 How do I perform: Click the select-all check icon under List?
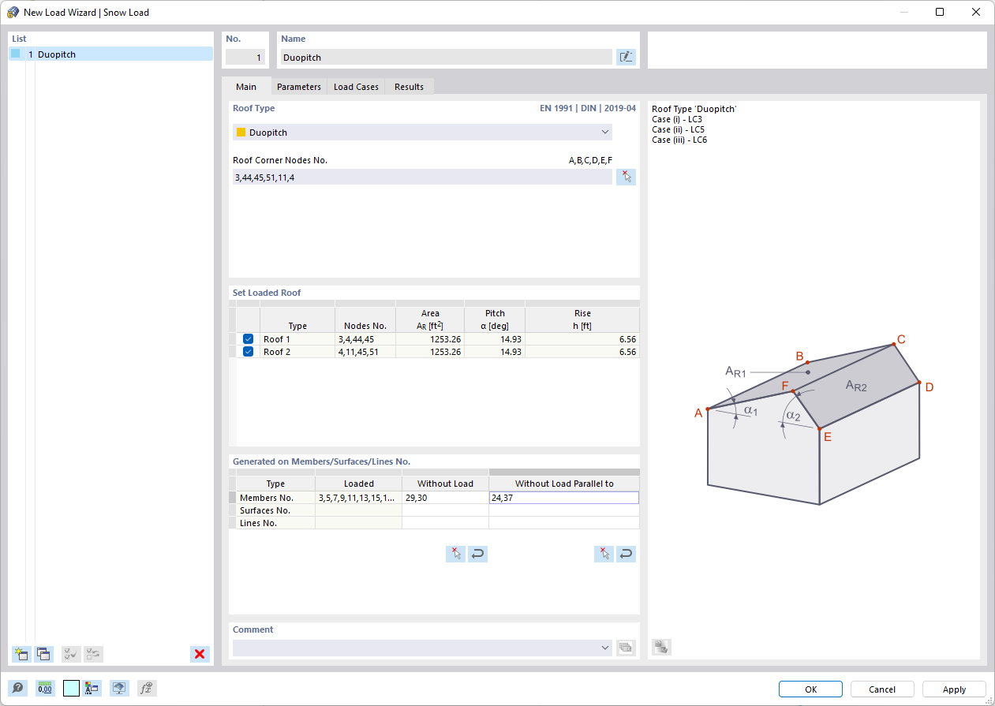71,654
